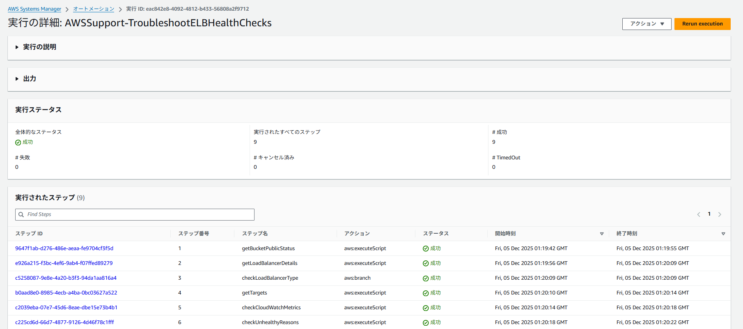The height and width of the screenshot is (329, 743).
Task: Open step ID e926a215 for getLoadBalancerDetails
Action: click(x=64, y=263)
